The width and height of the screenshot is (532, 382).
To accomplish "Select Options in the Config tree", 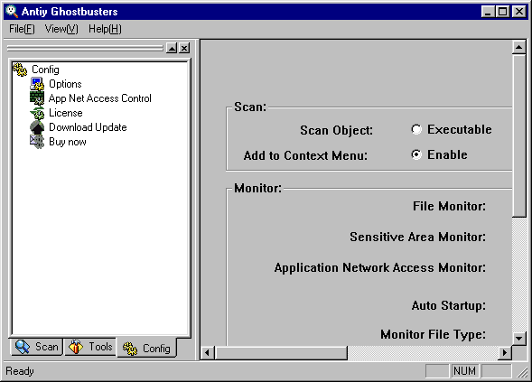I will point(65,84).
